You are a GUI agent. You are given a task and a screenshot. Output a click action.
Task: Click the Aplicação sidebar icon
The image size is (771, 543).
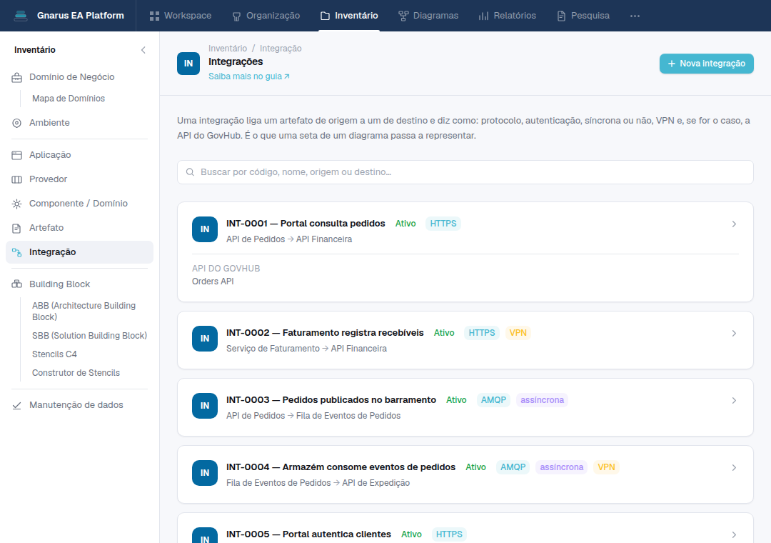(x=16, y=155)
